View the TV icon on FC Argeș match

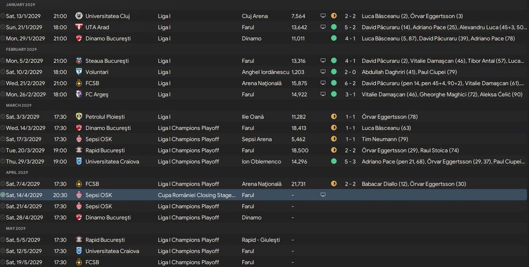coord(323,95)
